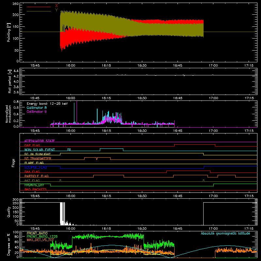Click the 16:30 tick under quality plot

(x=142, y=229)
